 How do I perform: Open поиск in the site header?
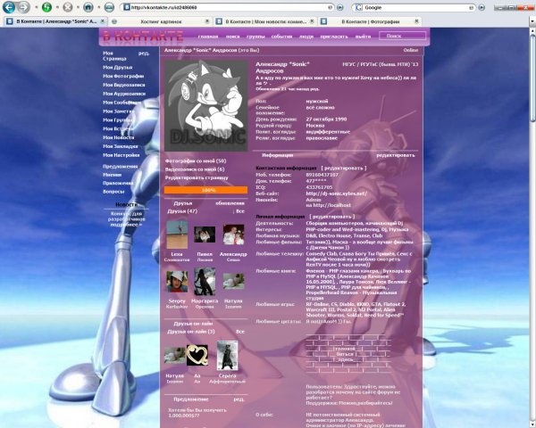[x=232, y=37]
